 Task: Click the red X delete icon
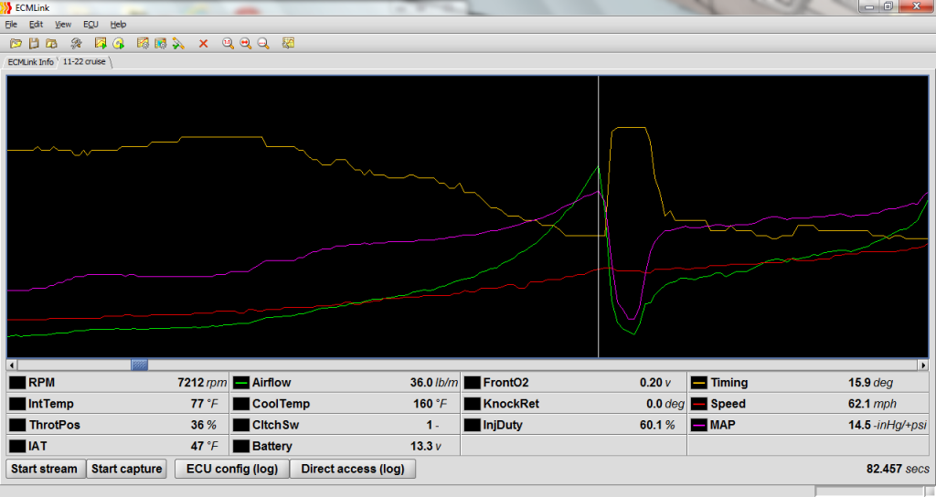point(204,44)
